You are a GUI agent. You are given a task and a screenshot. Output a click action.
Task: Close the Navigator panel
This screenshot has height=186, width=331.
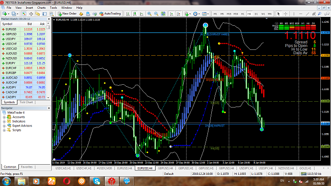pos(49,108)
